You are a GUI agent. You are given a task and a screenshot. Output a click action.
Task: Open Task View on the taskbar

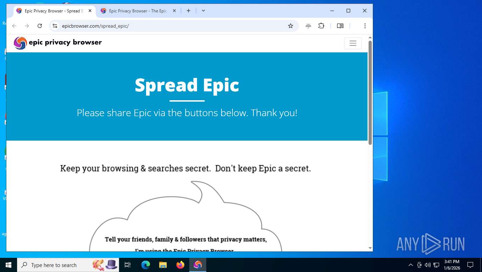128,265
